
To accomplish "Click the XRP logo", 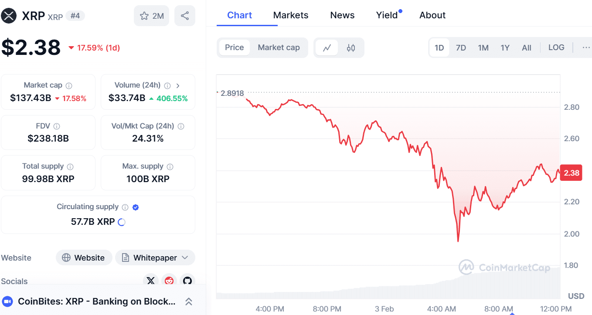I will 9,15.
